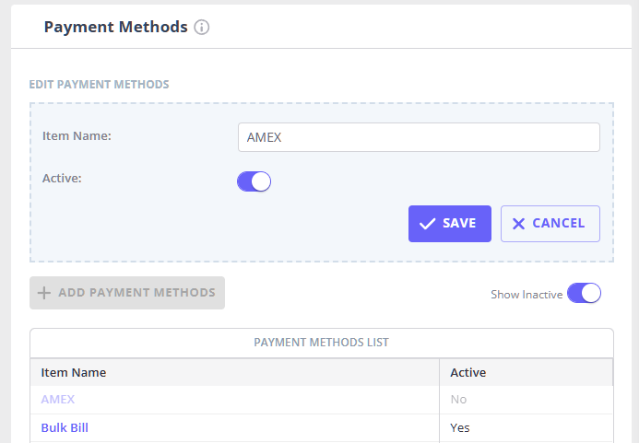Click the X icon on Cancel
Image resolution: width=639 pixels, height=443 pixels.
[x=518, y=224]
